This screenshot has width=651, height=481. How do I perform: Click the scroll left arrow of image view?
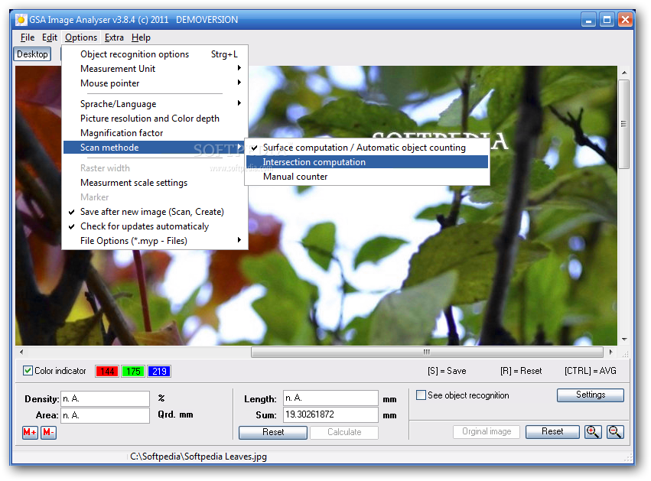21,352
